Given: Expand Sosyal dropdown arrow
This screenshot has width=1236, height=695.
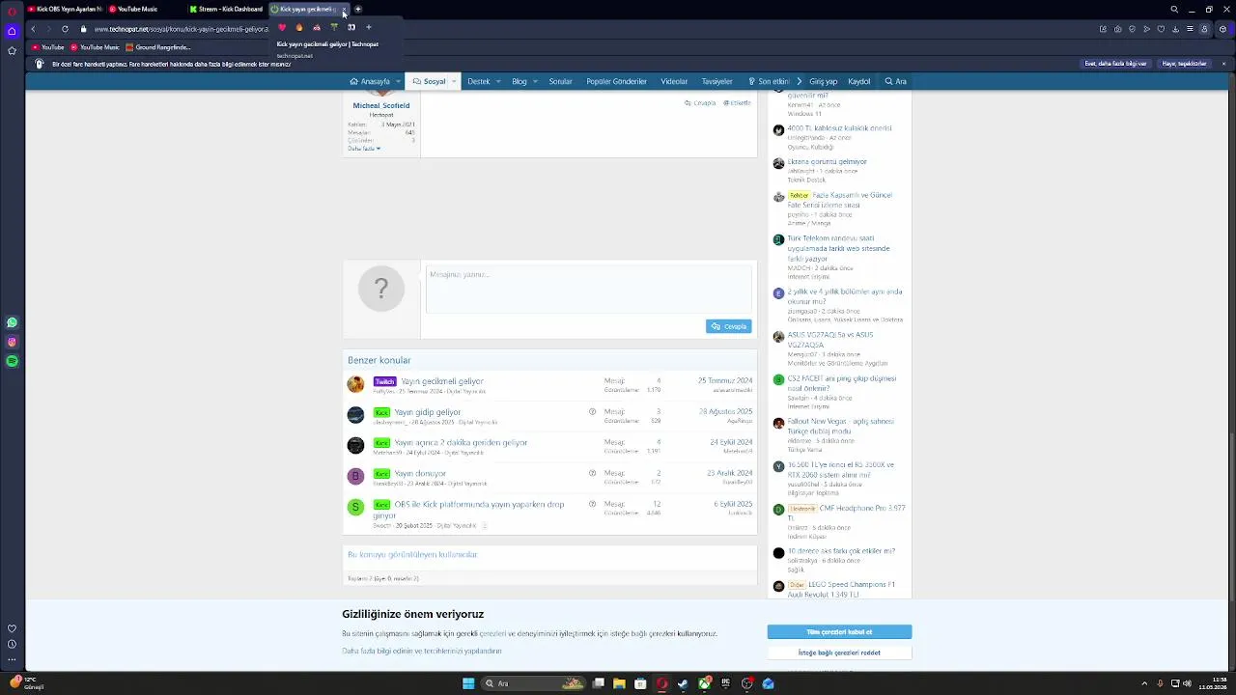Looking at the screenshot, I should coord(454,82).
